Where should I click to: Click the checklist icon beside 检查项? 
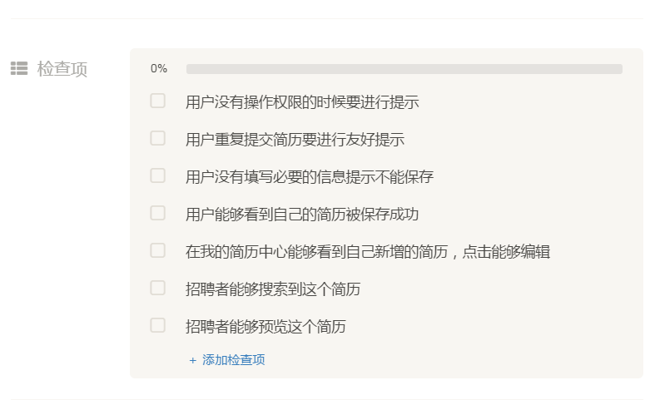[x=18, y=69]
